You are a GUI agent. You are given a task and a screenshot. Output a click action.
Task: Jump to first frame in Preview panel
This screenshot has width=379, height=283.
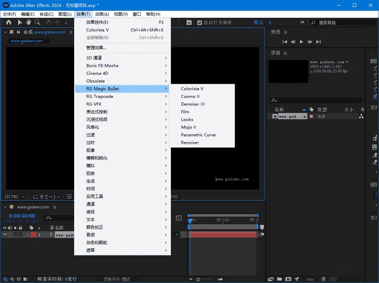click(285, 42)
